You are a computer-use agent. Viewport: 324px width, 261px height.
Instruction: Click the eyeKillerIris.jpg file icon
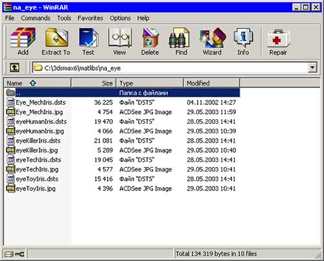click(10, 150)
